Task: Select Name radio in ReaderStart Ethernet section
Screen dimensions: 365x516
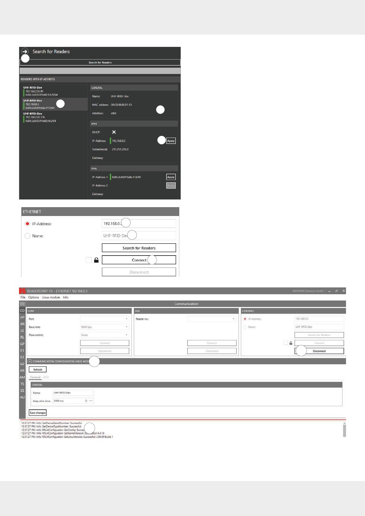Action: (x=245, y=327)
